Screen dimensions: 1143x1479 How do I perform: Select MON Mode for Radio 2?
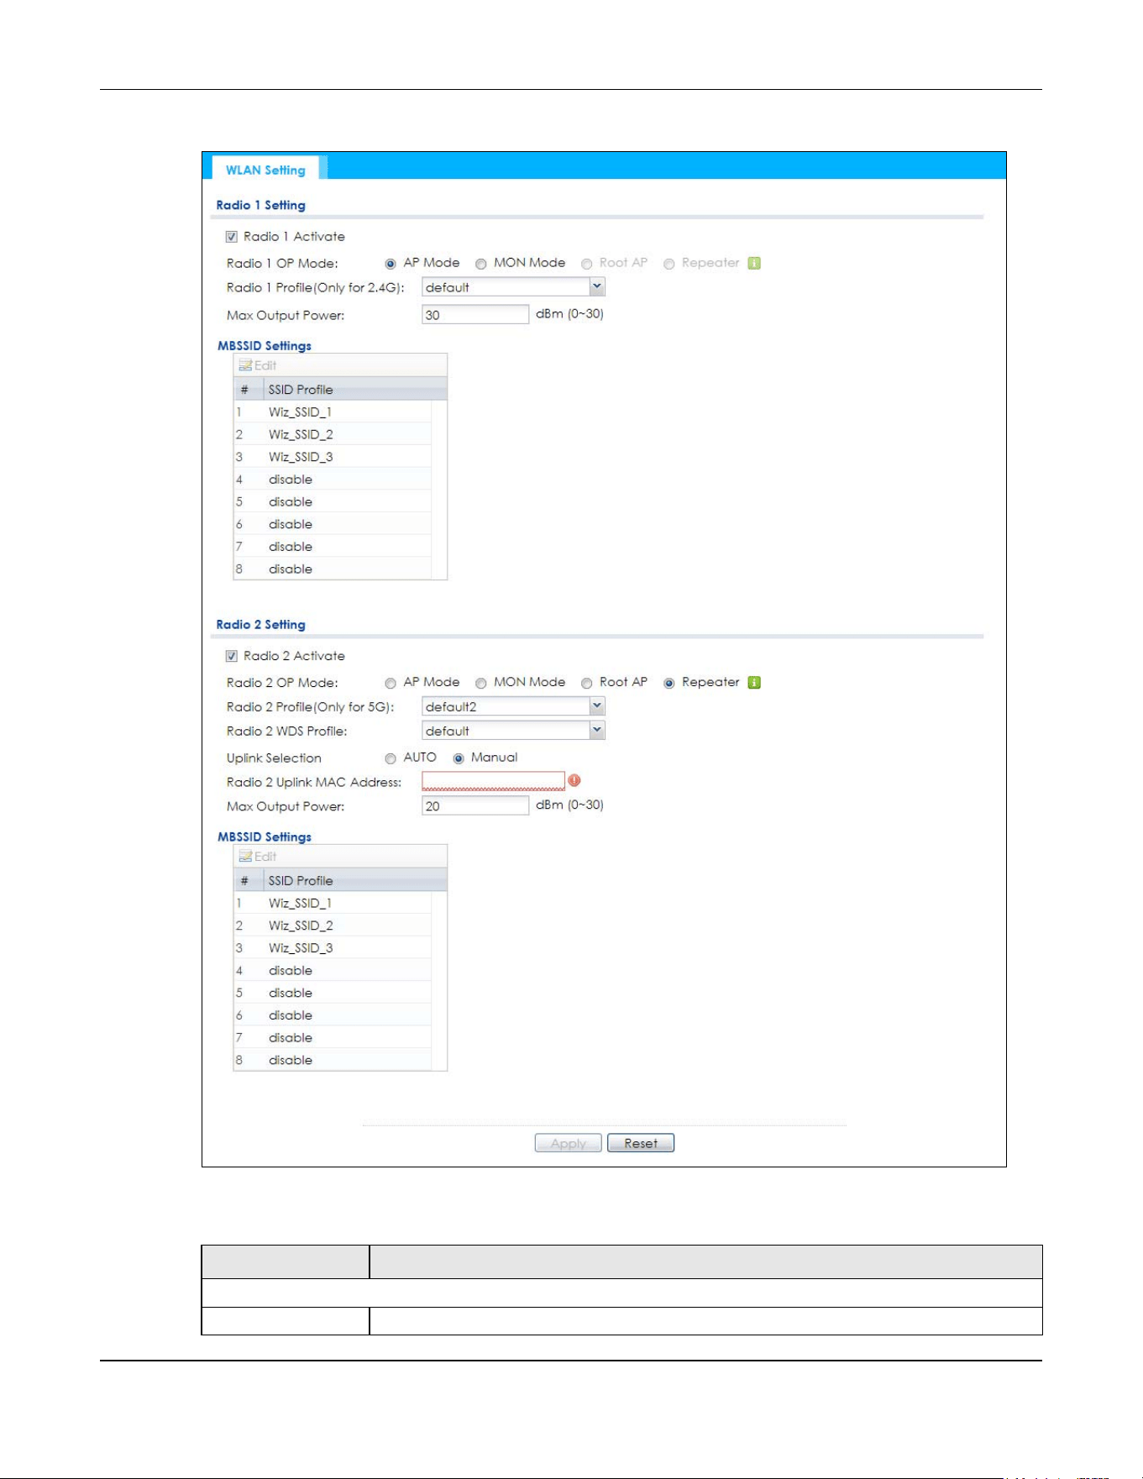point(481,683)
